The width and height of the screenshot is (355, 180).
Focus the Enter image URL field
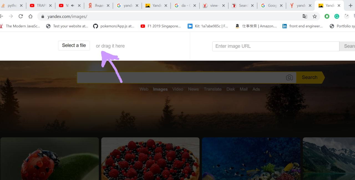coord(276,46)
